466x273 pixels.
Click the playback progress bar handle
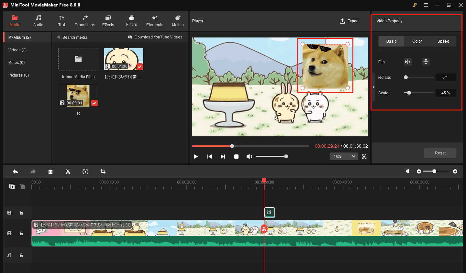click(232, 146)
